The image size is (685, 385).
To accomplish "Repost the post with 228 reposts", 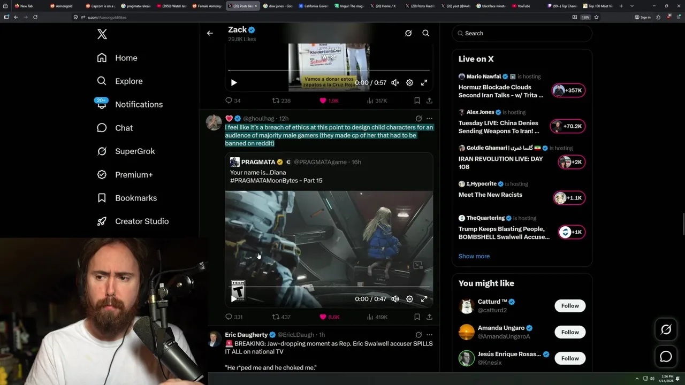I will coord(281,101).
